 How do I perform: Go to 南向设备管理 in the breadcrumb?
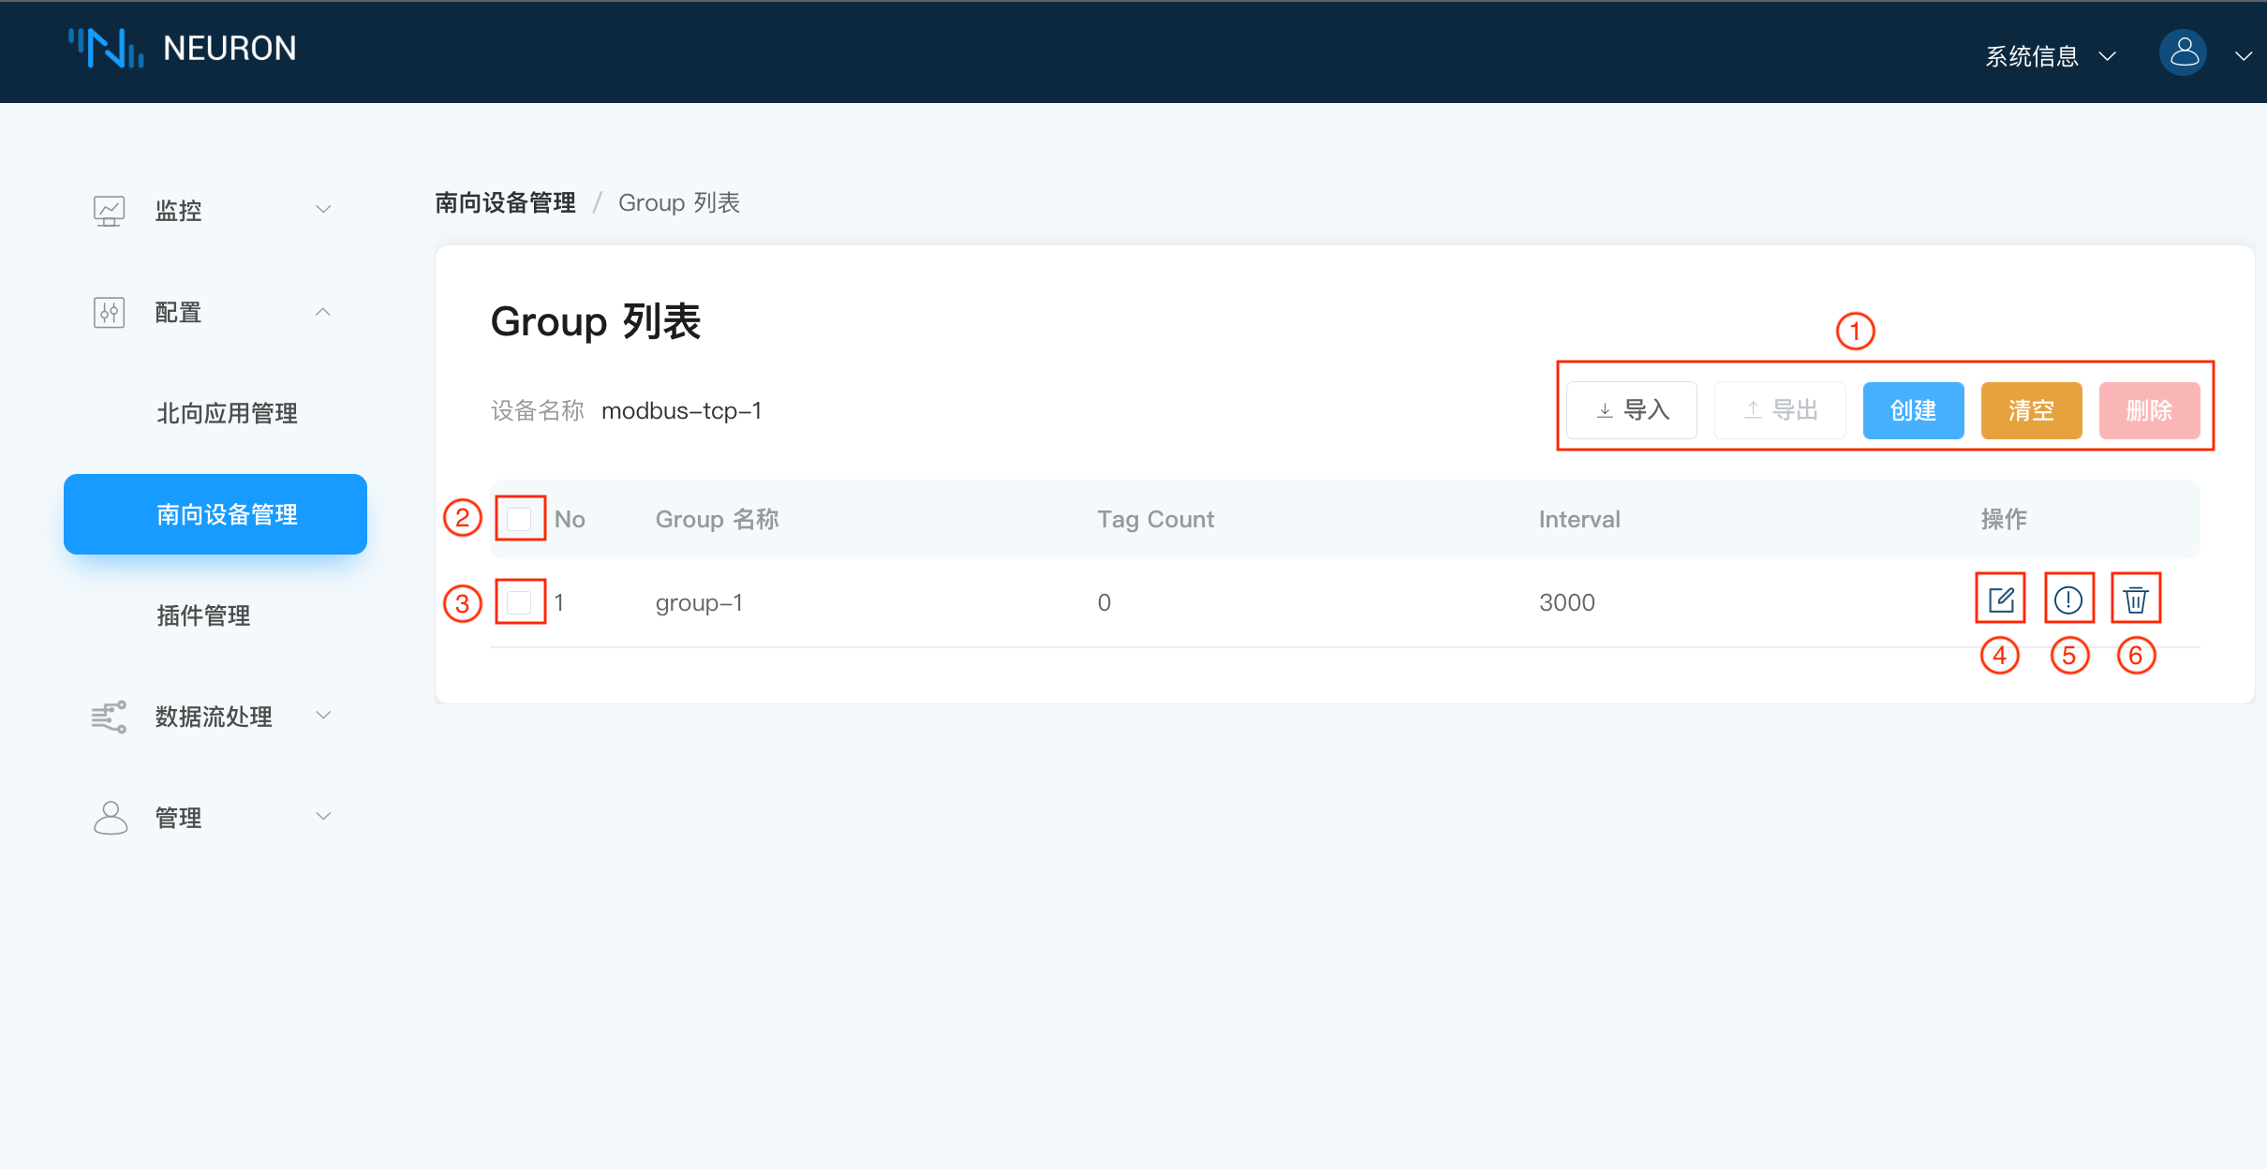pyautogui.click(x=506, y=202)
